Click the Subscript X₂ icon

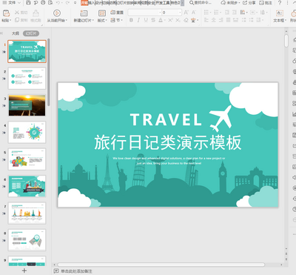pos(178,20)
